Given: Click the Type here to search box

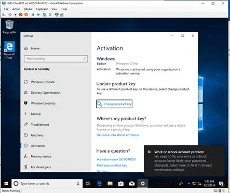Looking at the screenshot, I should pos(47,184).
